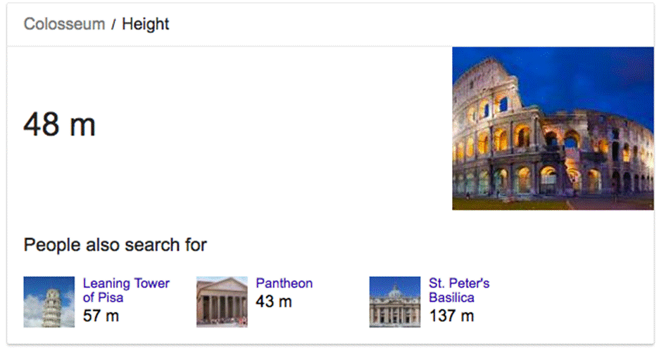Screen dimensions: 659x350
Task: Click the People also search for heading
Action: tap(115, 245)
